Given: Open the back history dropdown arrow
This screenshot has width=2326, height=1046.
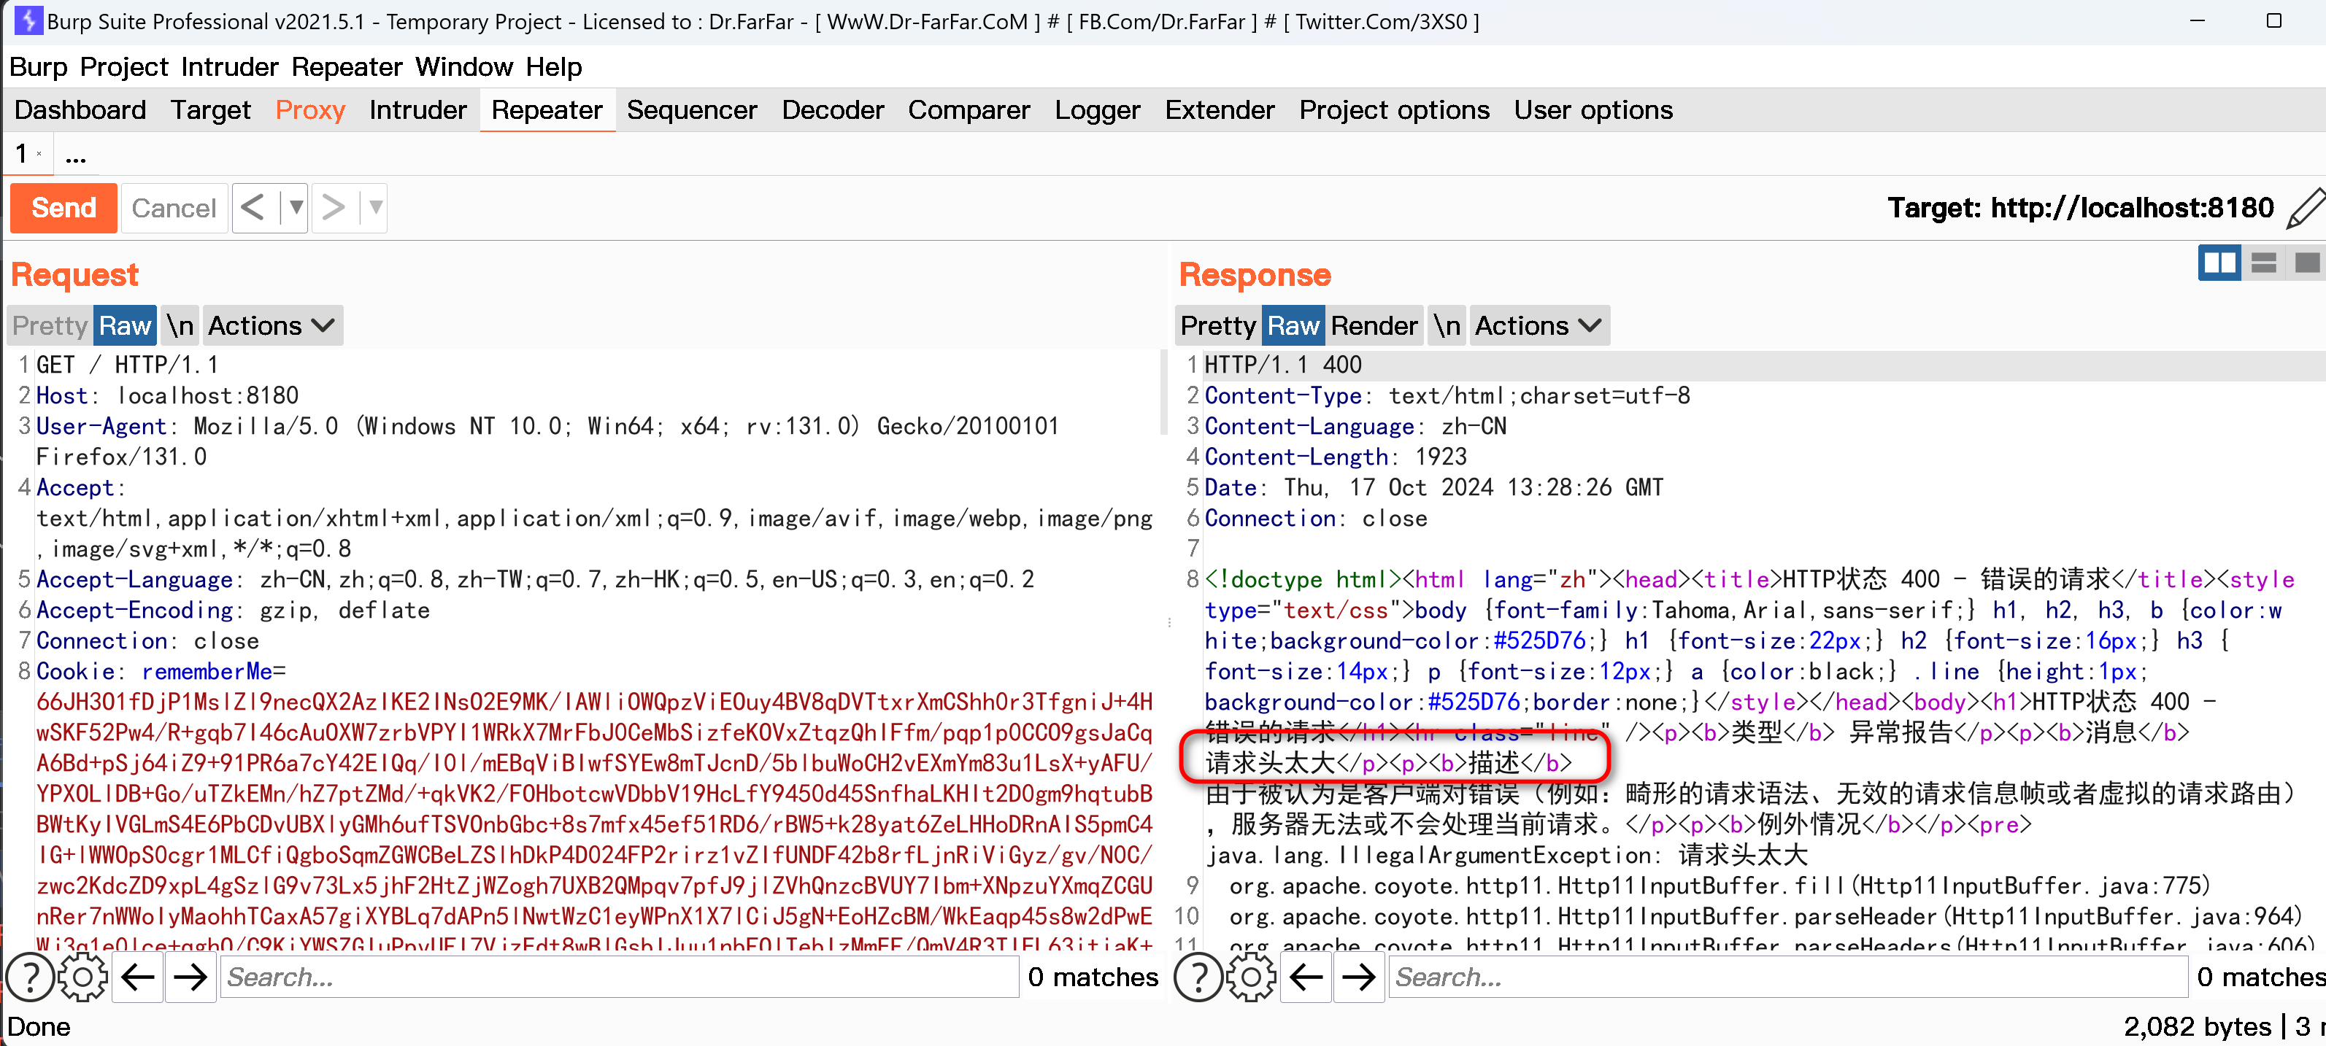Looking at the screenshot, I should coord(294,209).
